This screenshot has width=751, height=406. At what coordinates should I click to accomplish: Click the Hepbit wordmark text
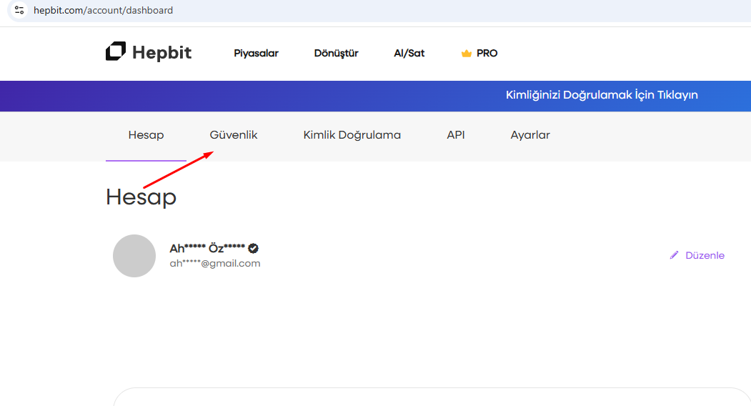(161, 53)
